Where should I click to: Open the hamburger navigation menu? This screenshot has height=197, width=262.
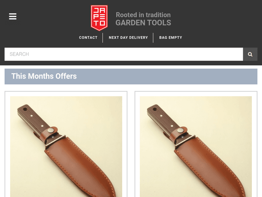(13, 16)
